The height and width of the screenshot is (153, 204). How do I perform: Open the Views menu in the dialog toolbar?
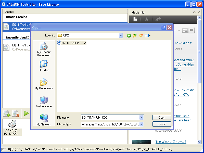tap(147, 35)
